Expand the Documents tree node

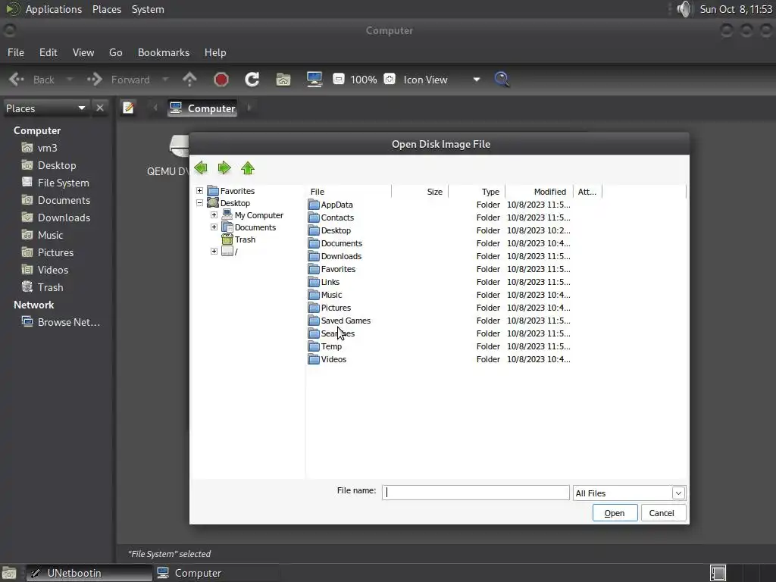[214, 227]
